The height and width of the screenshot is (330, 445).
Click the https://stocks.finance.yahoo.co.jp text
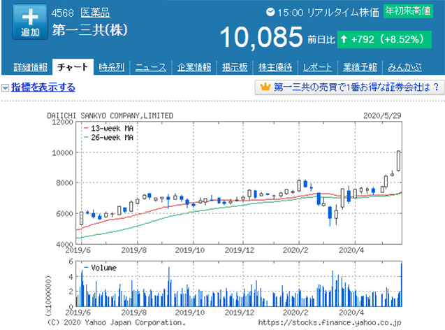coord(330,322)
